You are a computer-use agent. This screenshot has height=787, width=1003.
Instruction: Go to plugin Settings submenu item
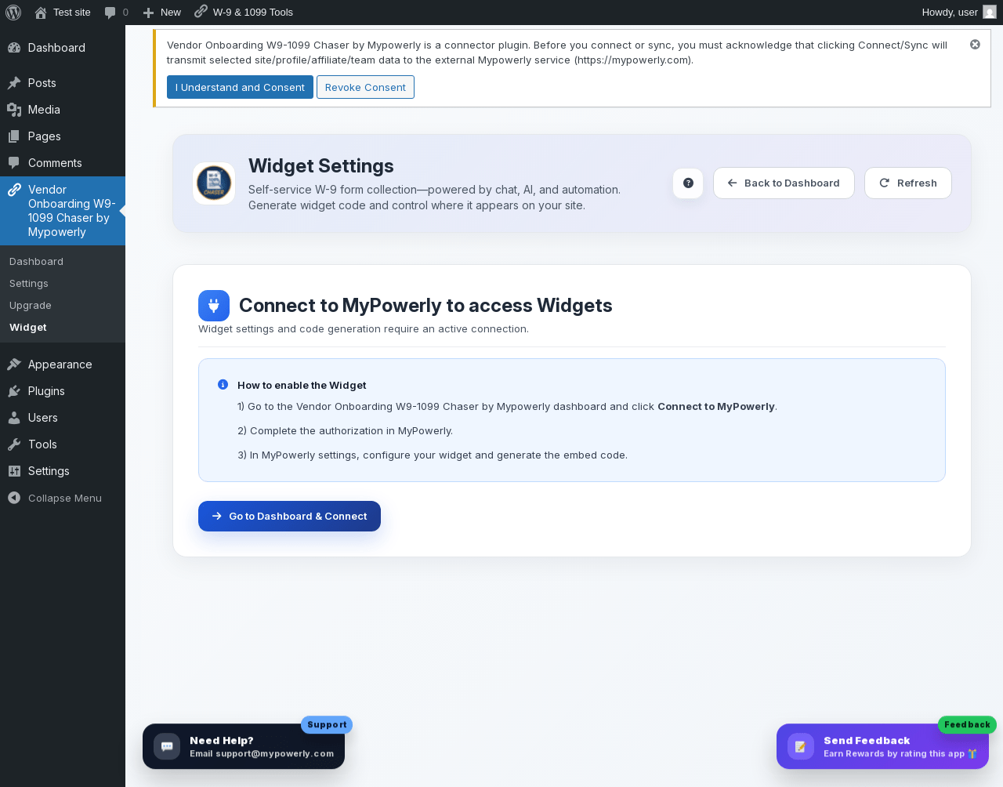(29, 284)
